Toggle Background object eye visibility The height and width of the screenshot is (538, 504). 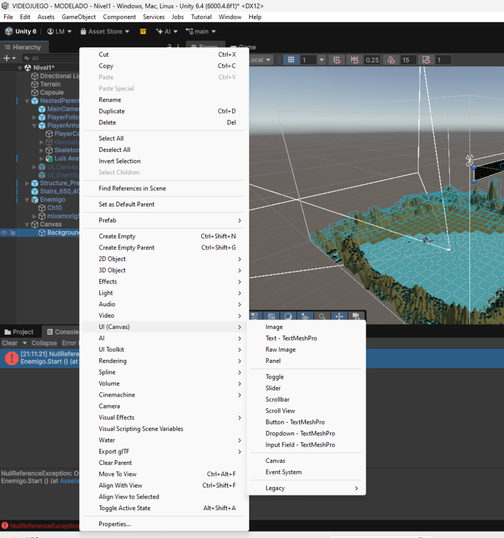point(4,233)
